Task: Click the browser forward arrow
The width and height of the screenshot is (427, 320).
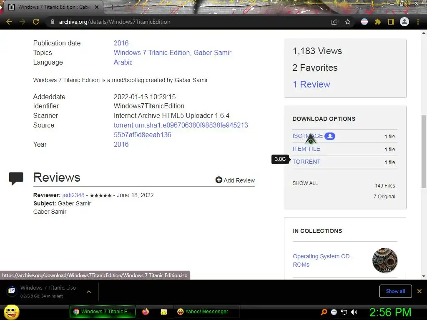Action: (x=23, y=22)
